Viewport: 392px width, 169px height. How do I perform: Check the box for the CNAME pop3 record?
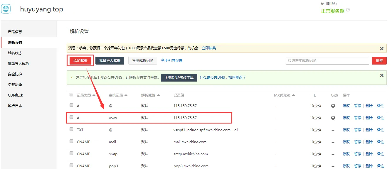[x=71, y=165]
